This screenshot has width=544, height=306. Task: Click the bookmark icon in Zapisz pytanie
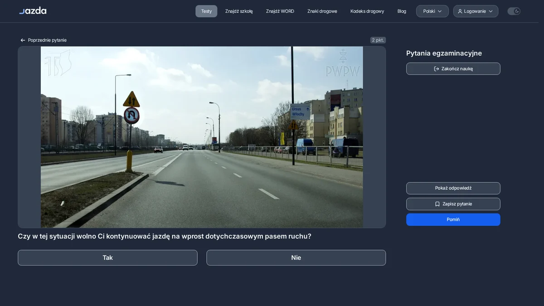coord(437,204)
